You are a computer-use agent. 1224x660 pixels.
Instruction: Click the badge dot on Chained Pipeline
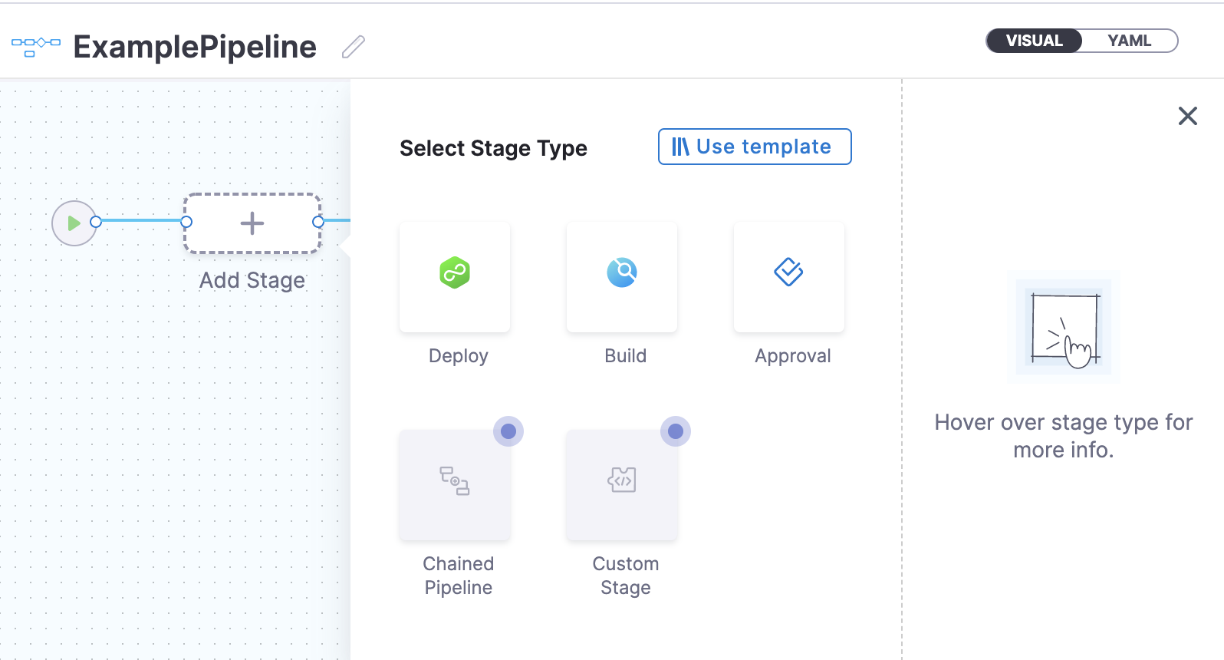point(508,431)
